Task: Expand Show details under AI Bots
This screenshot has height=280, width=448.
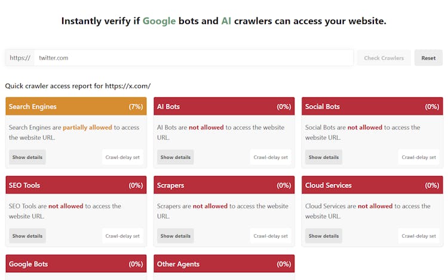Action: click(x=176, y=157)
